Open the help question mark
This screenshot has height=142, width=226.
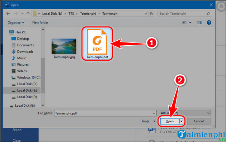click(x=209, y=22)
